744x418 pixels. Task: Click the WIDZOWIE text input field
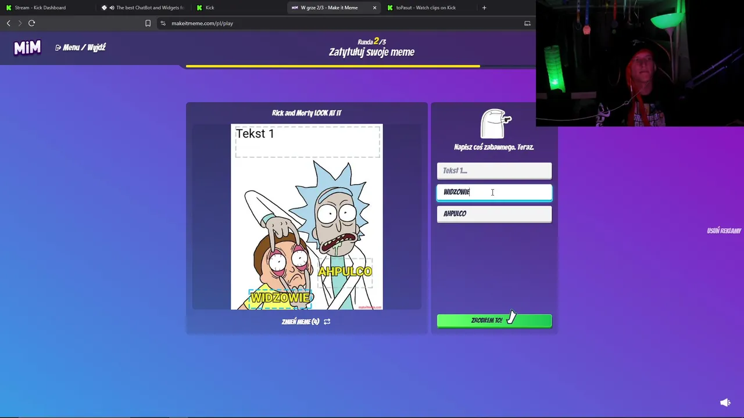(495, 192)
